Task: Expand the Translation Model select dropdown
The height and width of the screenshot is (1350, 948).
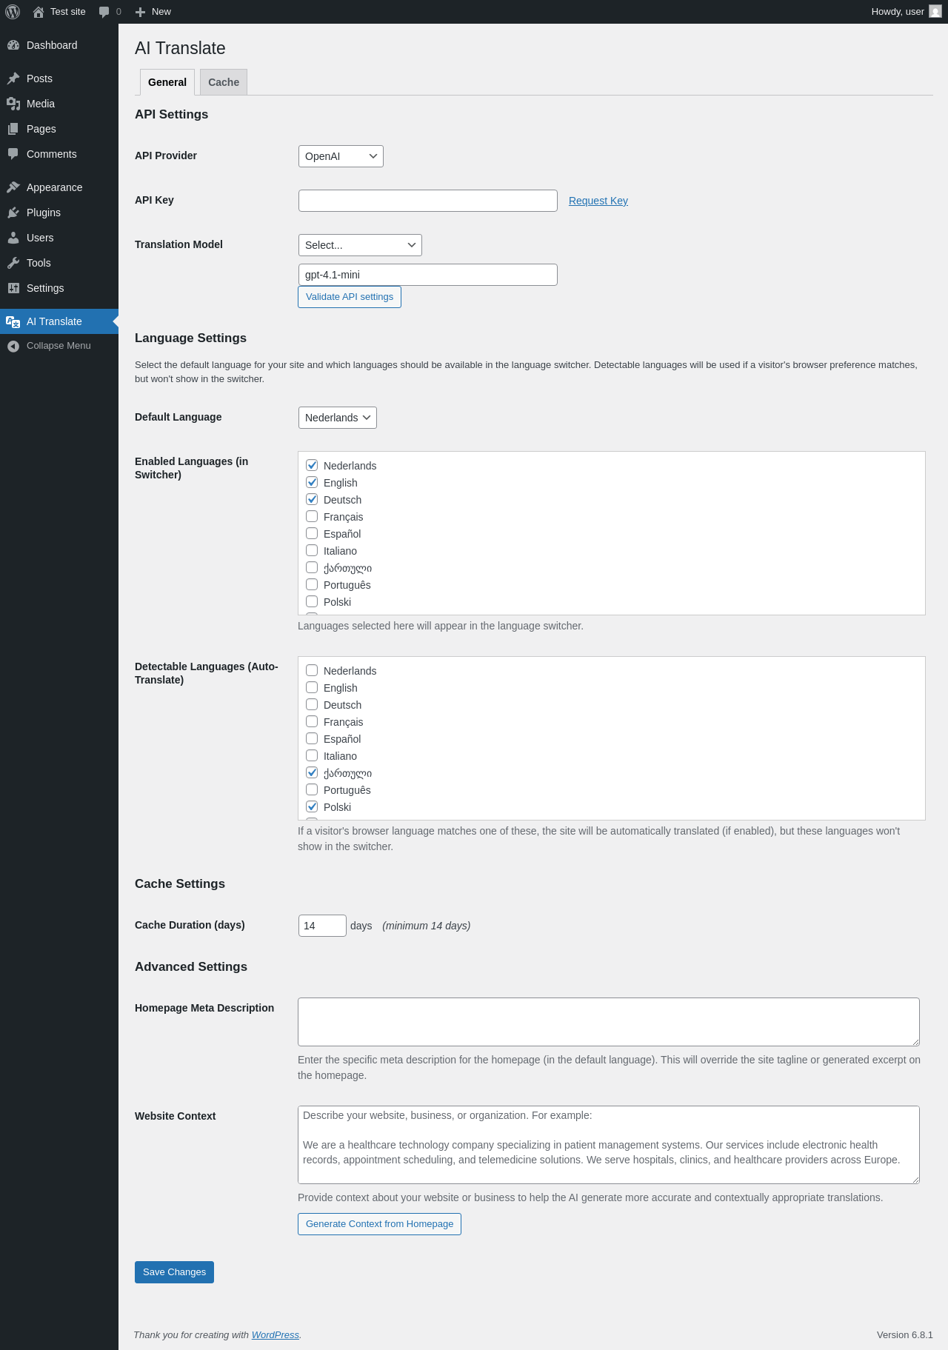Action: (x=360, y=245)
